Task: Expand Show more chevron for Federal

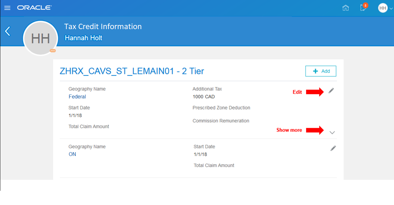Action: point(332,133)
